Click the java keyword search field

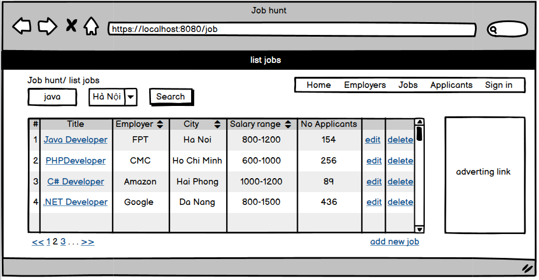pyautogui.click(x=52, y=97)
